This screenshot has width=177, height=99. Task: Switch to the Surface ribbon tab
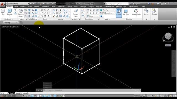point(23,7)
